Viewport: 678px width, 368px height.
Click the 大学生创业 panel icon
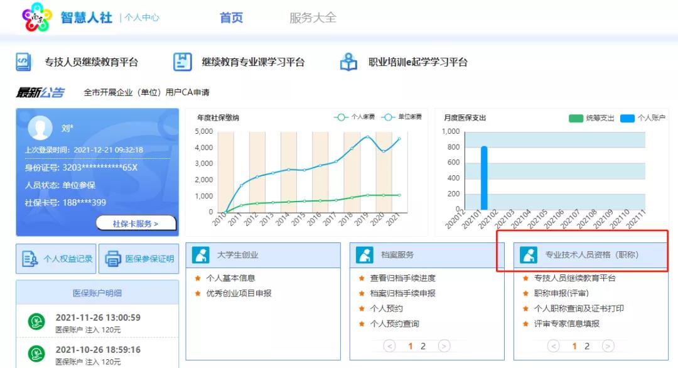pyautogui.click(x=201, y=255)
